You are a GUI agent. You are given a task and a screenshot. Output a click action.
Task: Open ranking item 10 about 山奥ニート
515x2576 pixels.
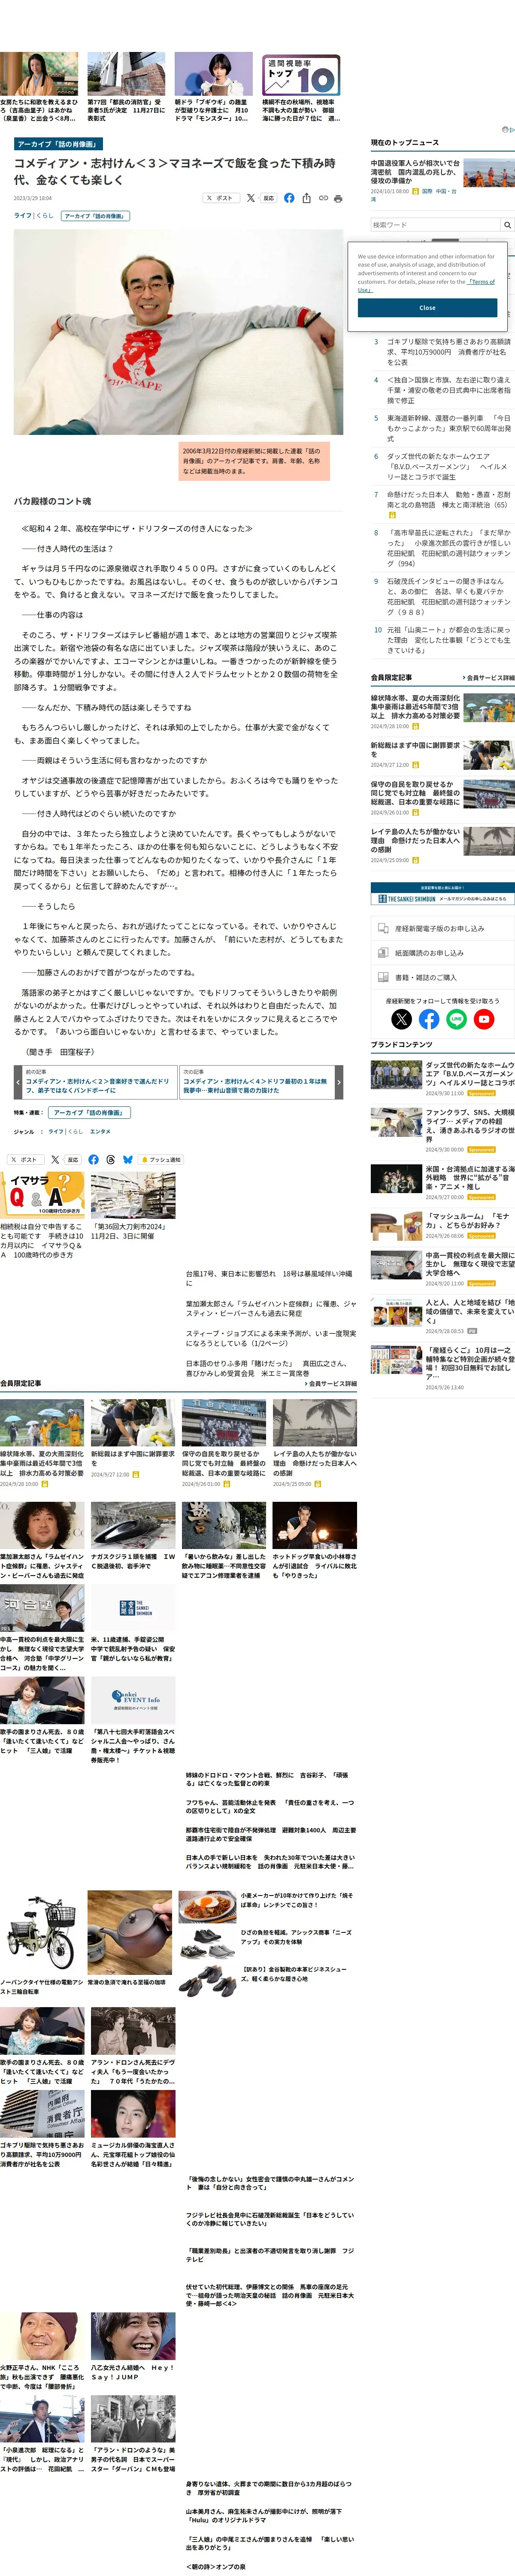(448, 640)
